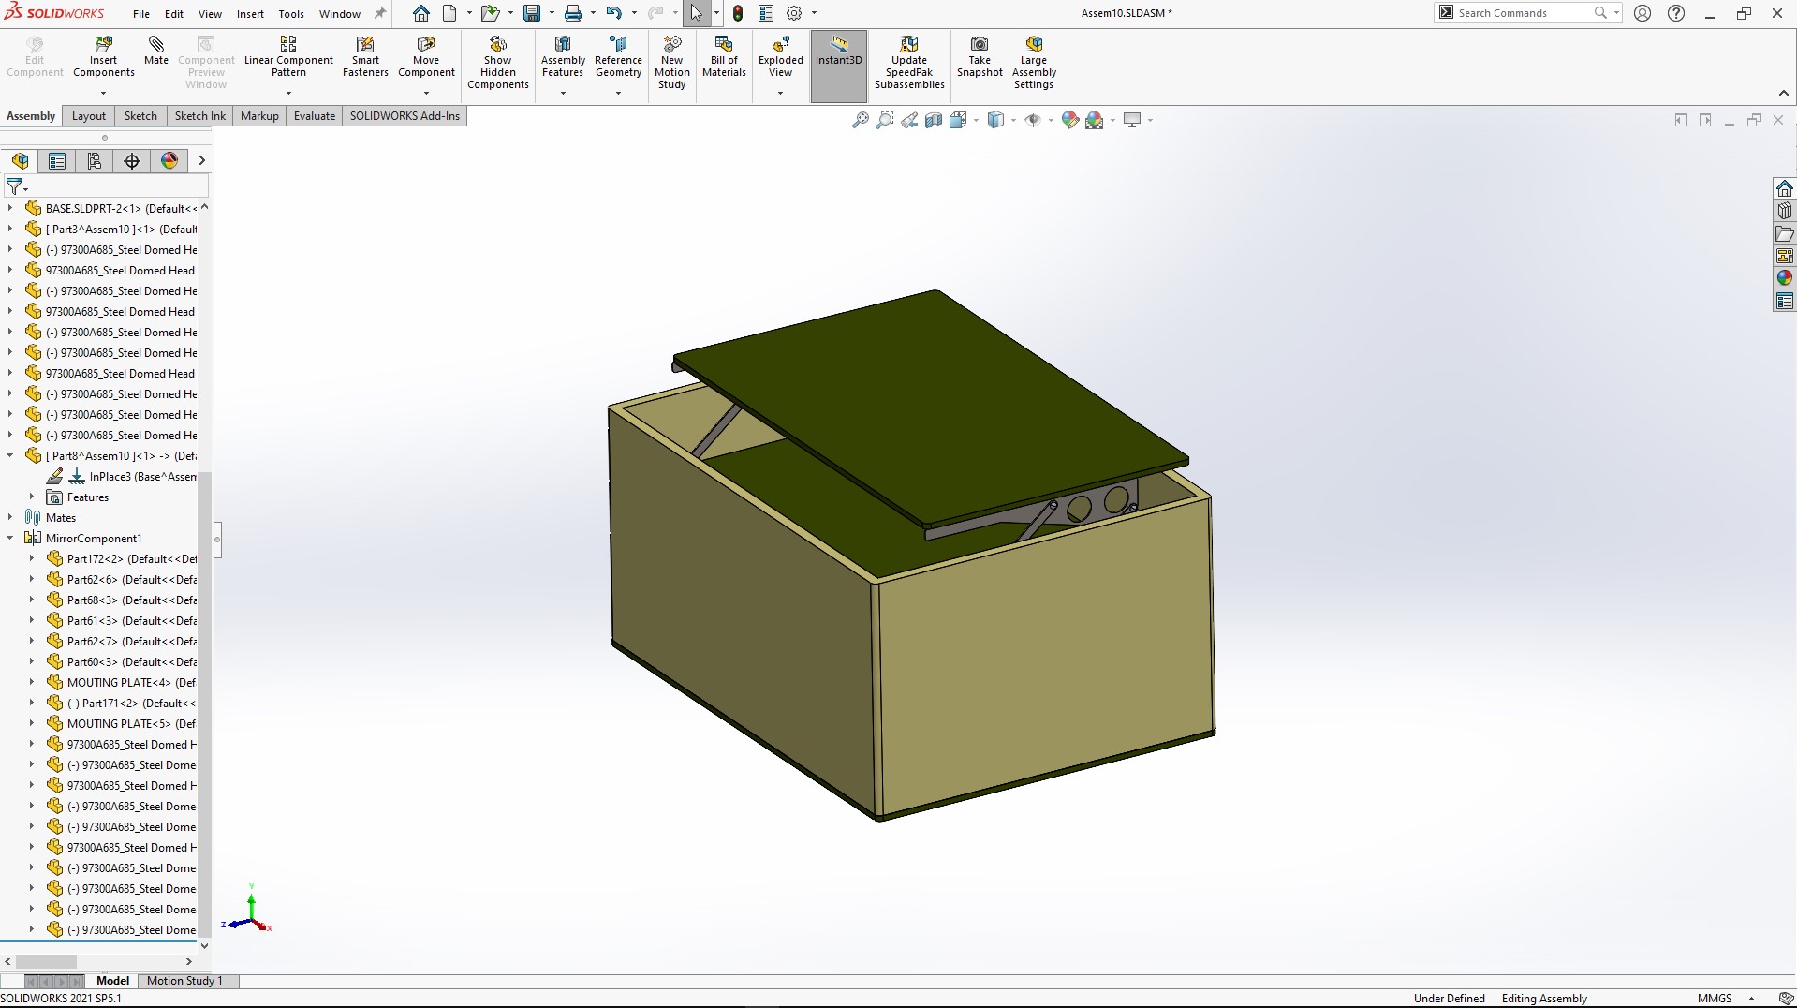The width and height of the screenshot is (1797, 1008).
Task: Click the Take Snapshot tool
Action: point(979,56)
